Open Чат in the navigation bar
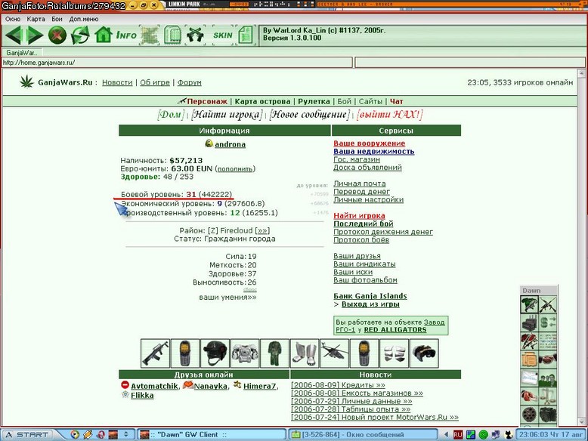This screenshot has width=588, height=441. (x=396, y=101)
